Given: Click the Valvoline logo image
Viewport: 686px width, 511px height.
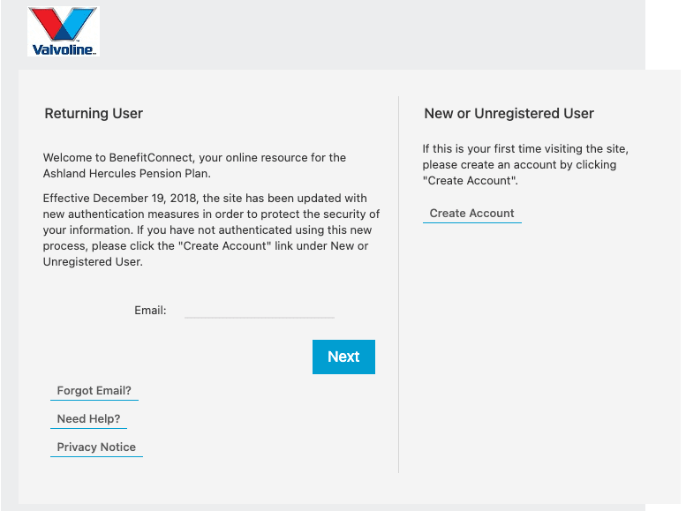Looking at the screenshot, I should click(x=63, y=31).
